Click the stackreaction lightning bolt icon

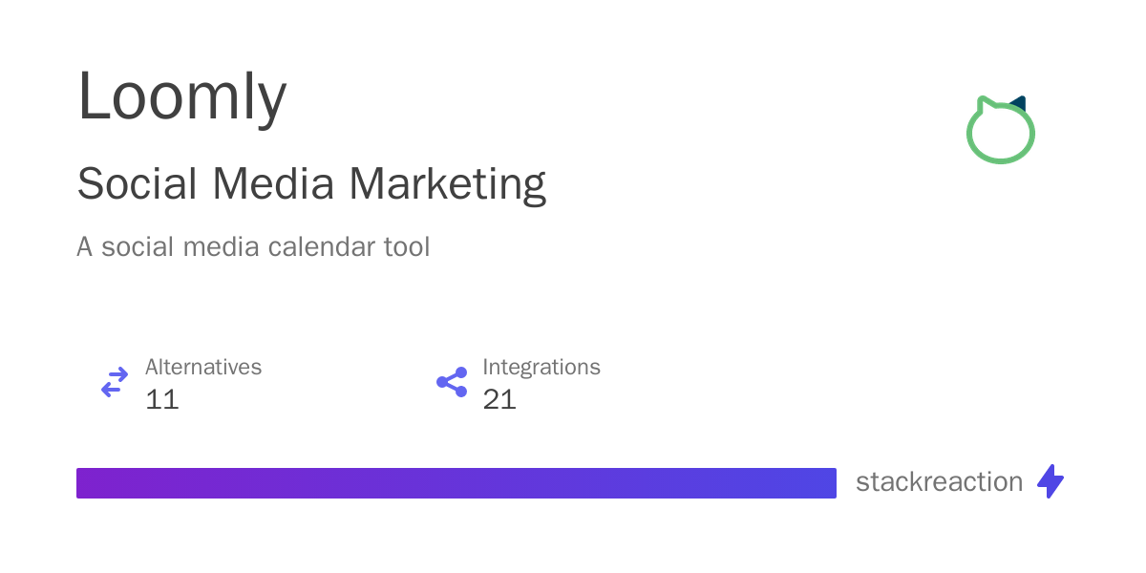[1050, 481]
